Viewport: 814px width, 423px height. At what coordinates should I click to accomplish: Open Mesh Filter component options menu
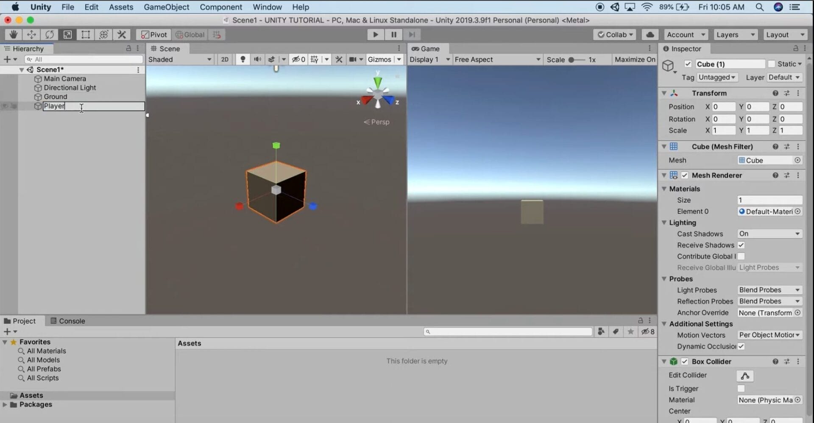point(798,147)
